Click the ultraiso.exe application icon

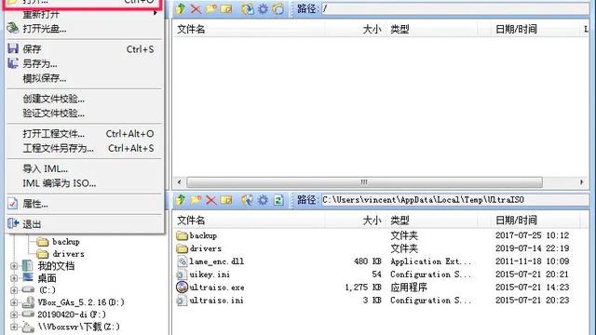pos(183,287)
